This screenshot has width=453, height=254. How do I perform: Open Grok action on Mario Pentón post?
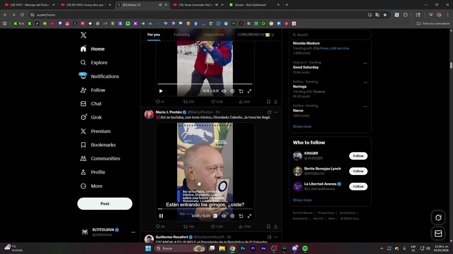(x=269, y=112)
